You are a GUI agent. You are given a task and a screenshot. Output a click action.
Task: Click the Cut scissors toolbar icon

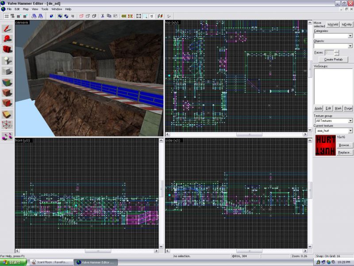pos(102,16)
